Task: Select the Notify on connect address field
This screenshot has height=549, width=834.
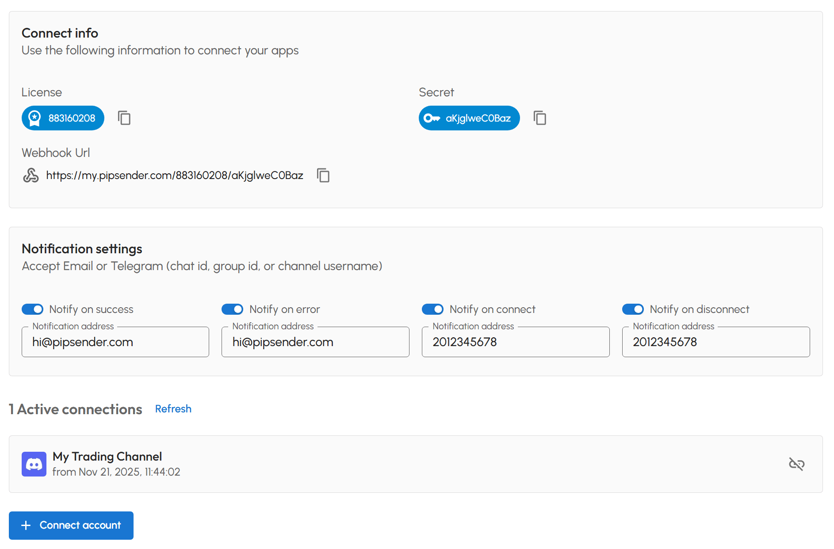Action: [x=515, y=342]
